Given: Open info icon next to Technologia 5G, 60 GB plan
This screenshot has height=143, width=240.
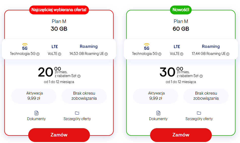Looking at the screenshot, I should [160, 54].
